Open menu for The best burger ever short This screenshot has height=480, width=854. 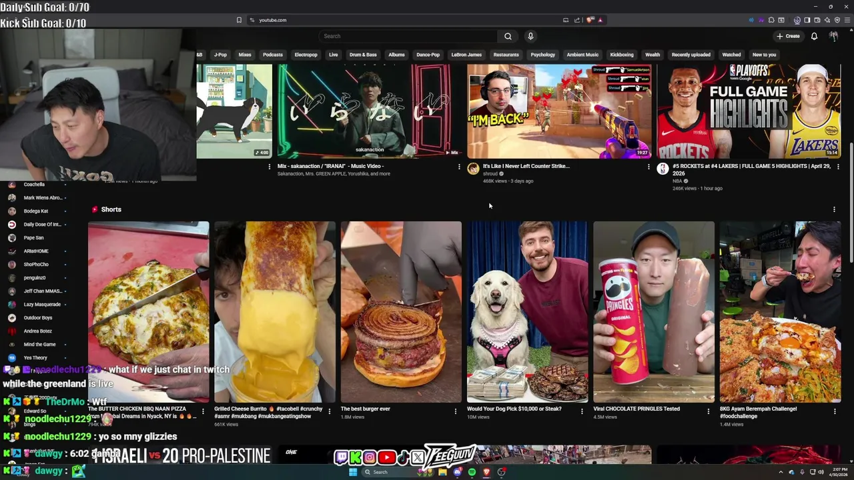pos(456,411)
